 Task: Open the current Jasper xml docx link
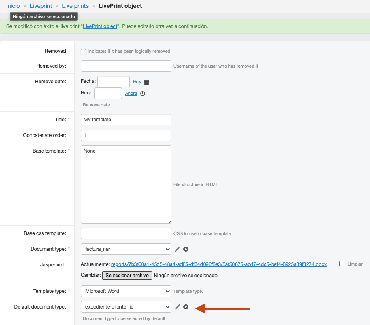[x=219, y=264]
